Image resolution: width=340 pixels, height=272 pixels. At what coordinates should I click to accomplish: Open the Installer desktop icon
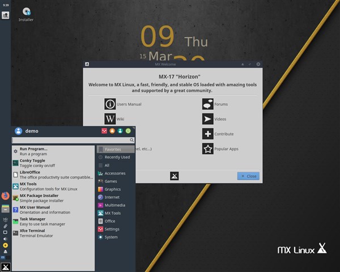[x=26, y=12]
